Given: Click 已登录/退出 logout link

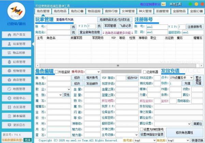Looking at the screenshot, I should [x=16, y=24].
